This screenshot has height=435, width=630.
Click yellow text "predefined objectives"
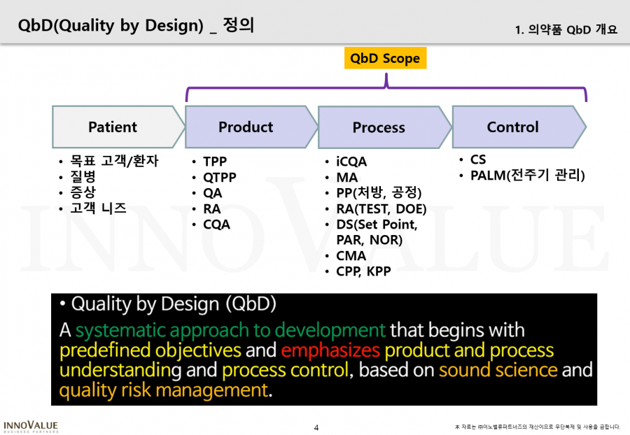(x=150, y=350)
